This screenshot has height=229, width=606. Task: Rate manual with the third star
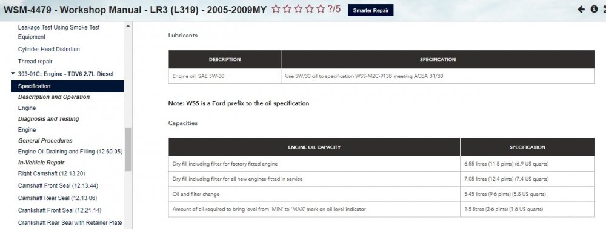point(298,9)
